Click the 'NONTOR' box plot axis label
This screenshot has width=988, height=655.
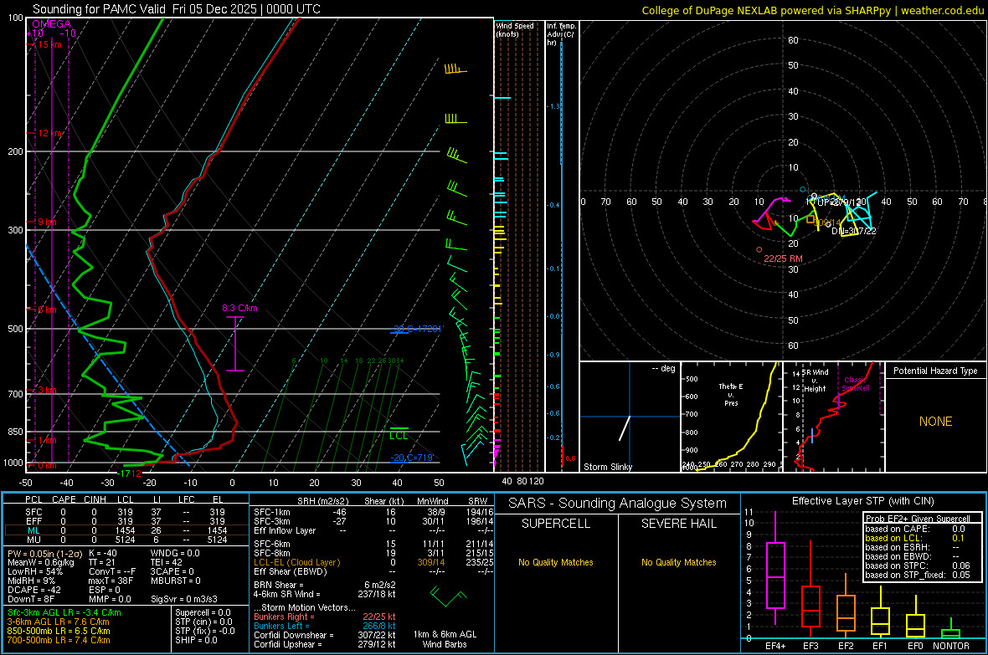coord(951,646)
